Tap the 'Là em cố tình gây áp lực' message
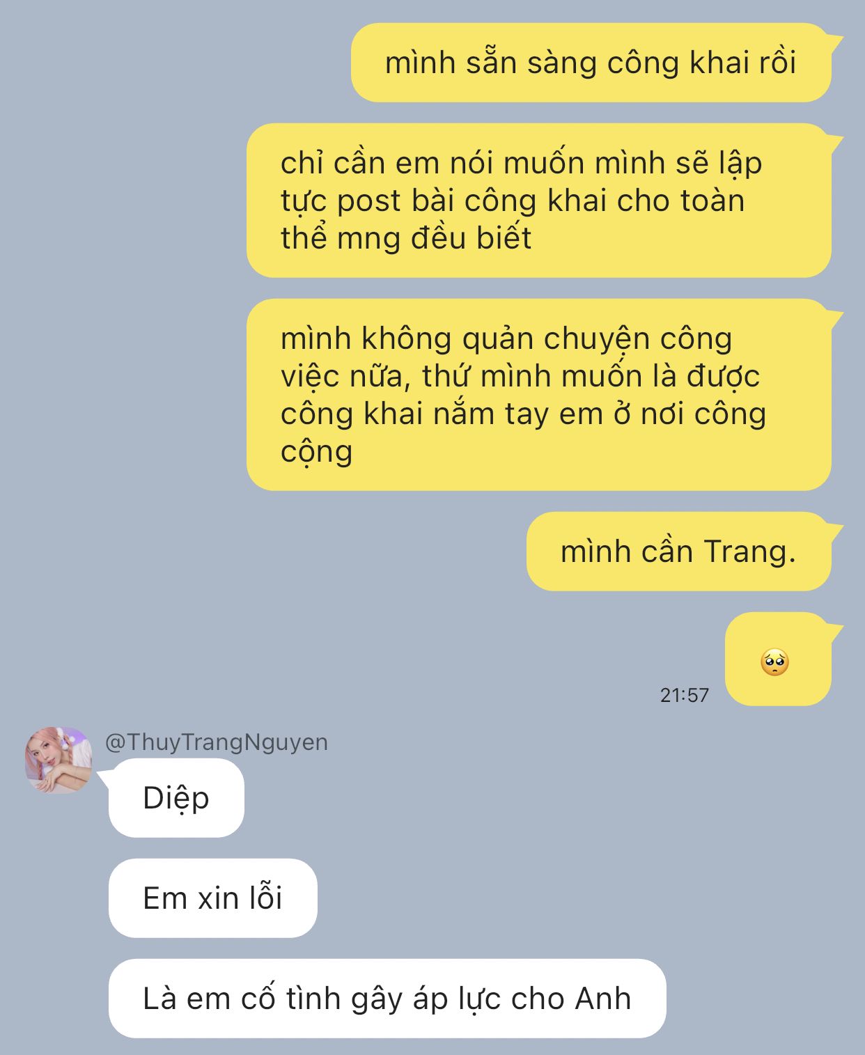 387,999
